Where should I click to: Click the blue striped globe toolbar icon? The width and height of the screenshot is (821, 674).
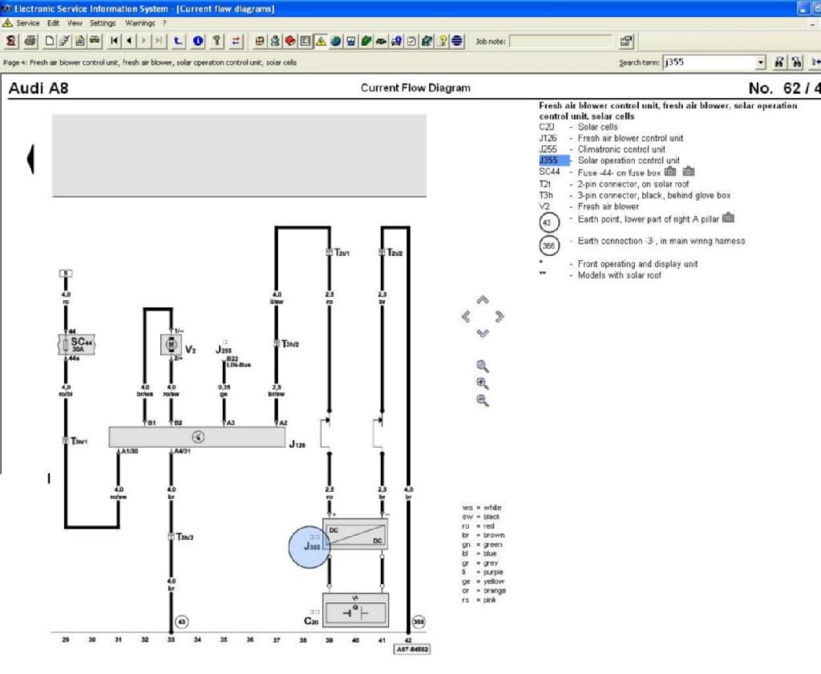click(457, 41)
